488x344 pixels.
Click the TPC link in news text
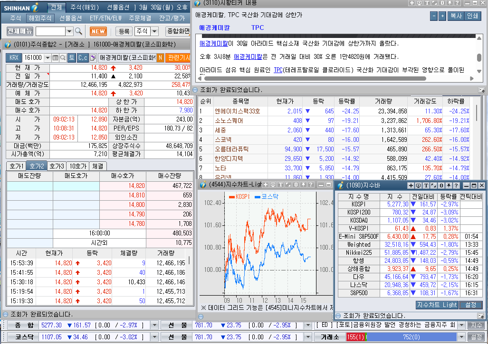[278, 70]
